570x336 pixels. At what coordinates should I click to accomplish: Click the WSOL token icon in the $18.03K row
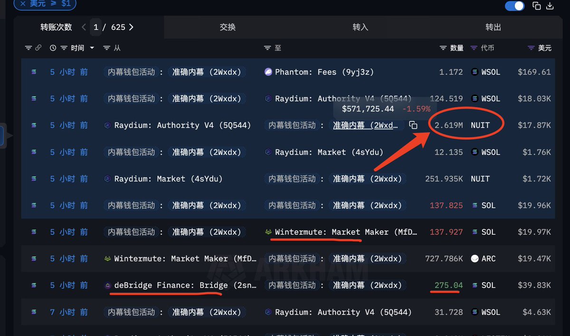pos(475,99)
